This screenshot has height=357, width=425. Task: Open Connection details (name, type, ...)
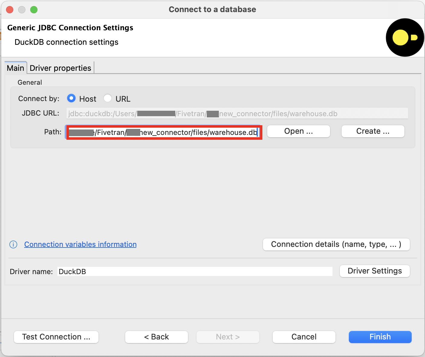[336, 244]
